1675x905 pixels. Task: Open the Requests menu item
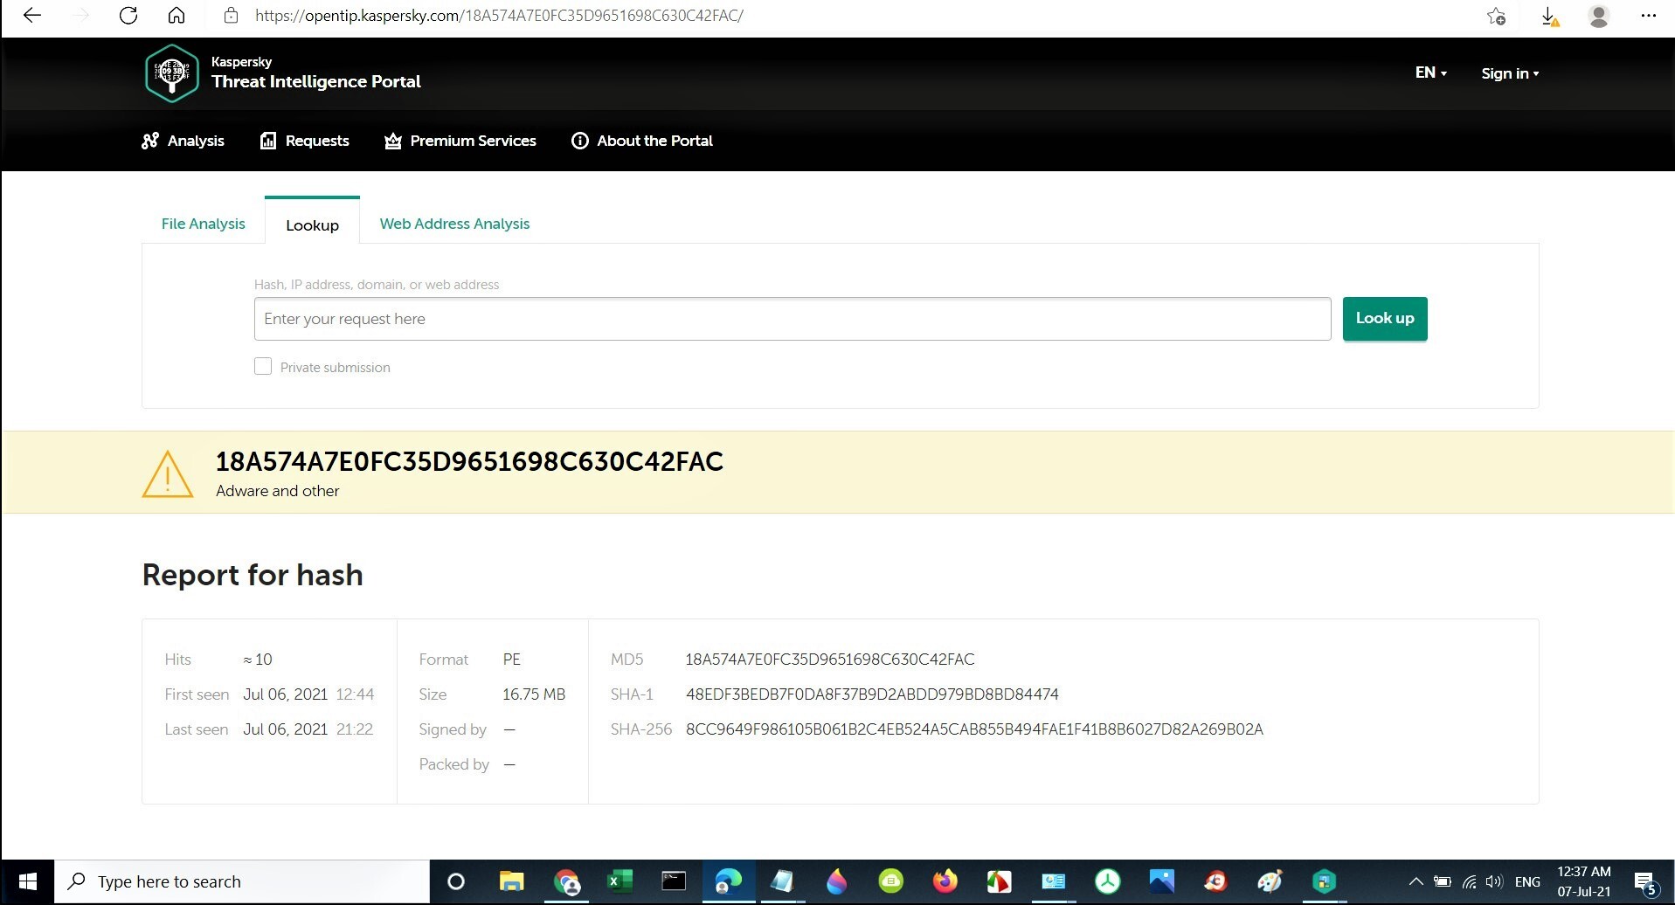(x=304, y=141)
